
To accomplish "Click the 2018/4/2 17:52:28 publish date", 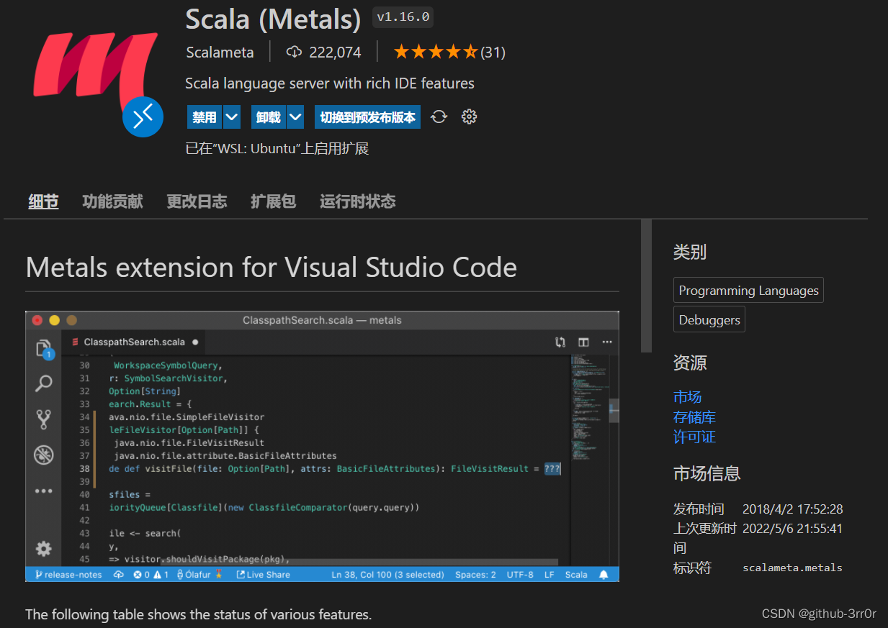I will click(792, 509).
